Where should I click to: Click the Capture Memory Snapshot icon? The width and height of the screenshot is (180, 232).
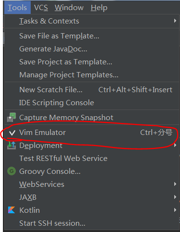click(x=12, y=117)
